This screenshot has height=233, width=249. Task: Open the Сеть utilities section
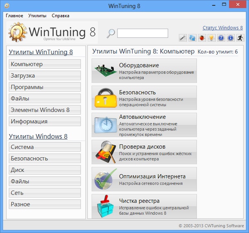(x=45, y=192)
